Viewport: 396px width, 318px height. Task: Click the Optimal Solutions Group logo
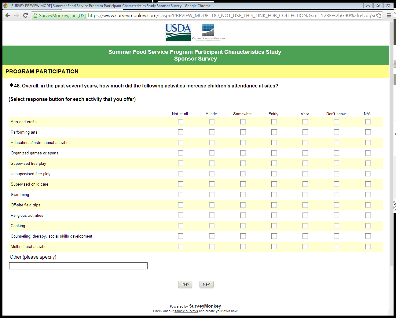209,32
